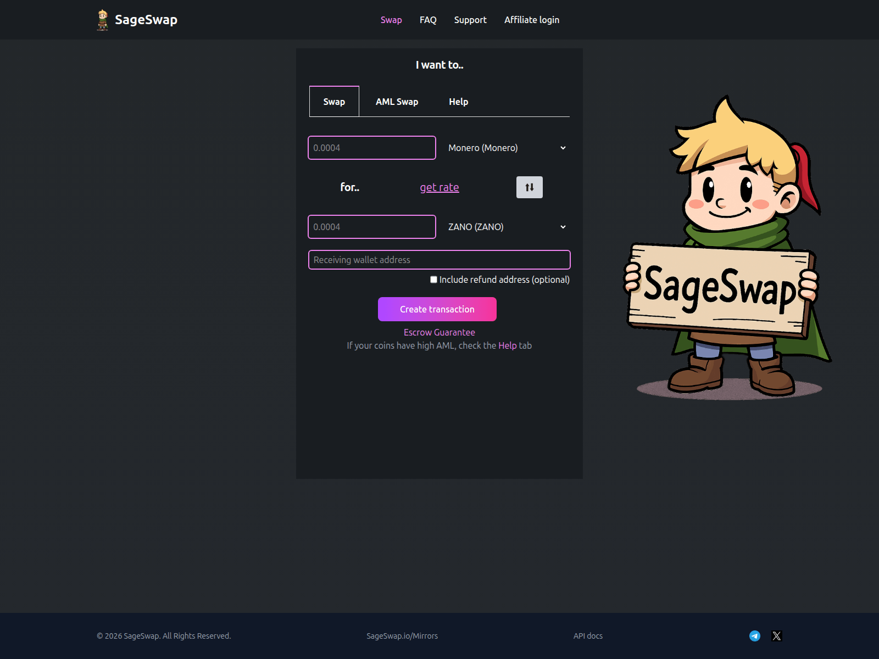Click the Monero send amount input

click(372, 148)
